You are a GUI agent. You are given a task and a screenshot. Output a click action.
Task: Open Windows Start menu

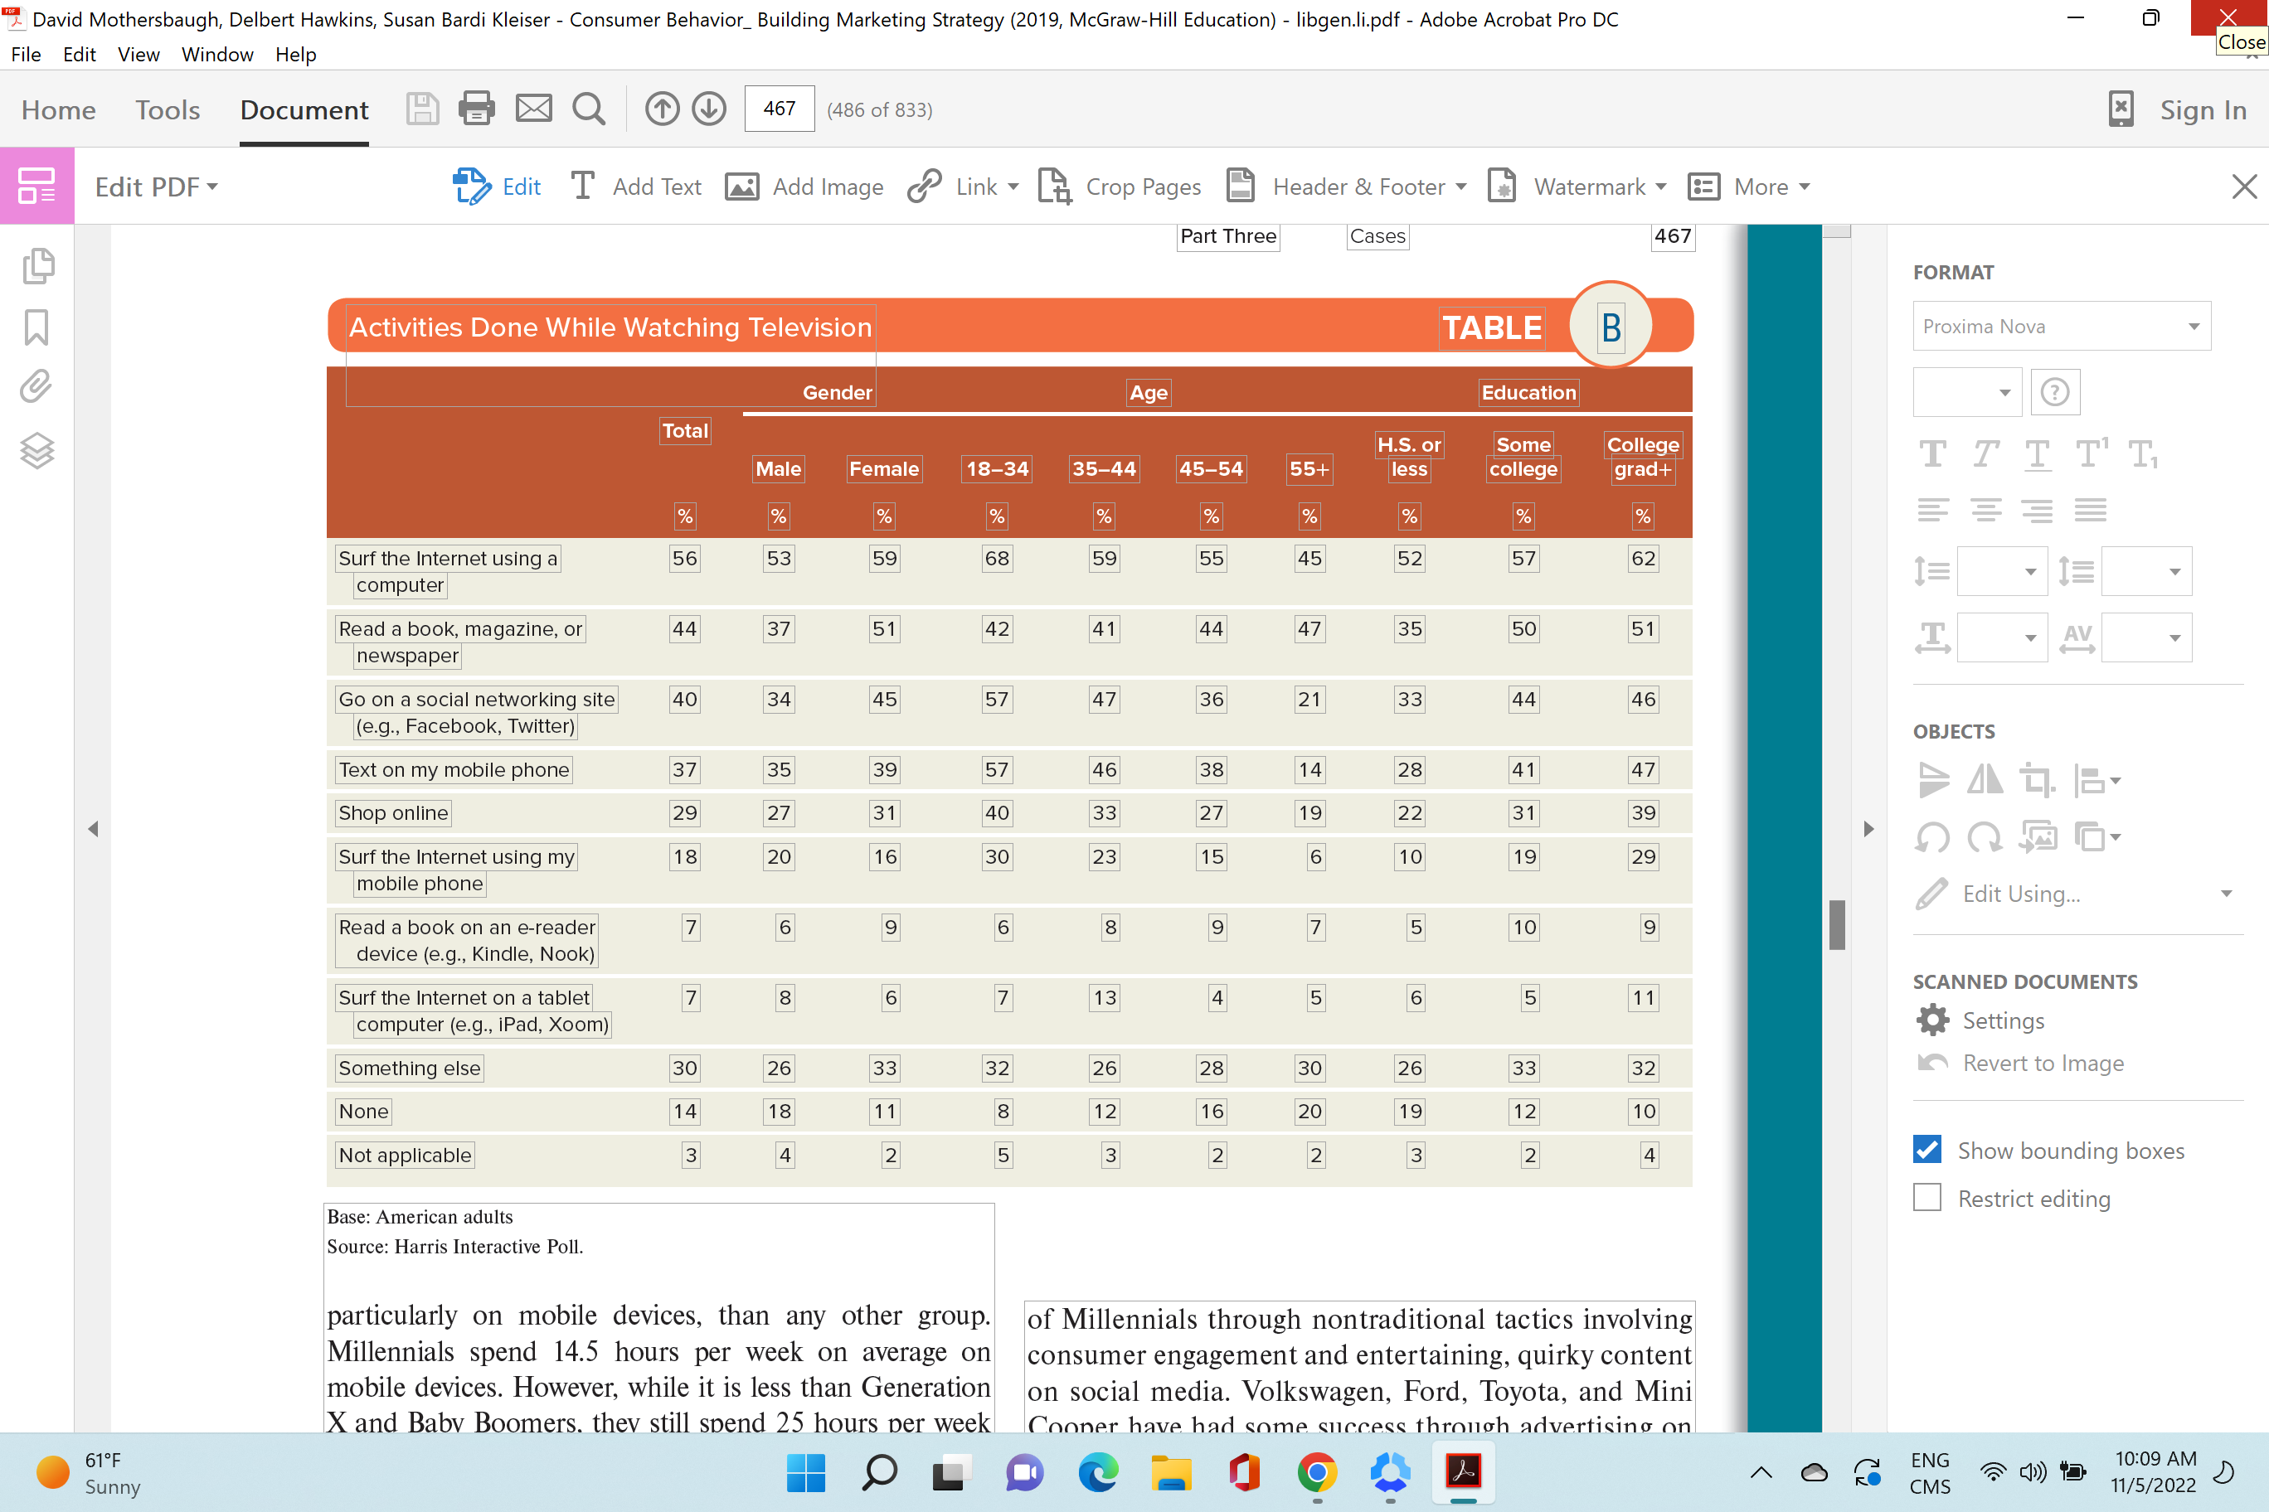(805, 1472)
